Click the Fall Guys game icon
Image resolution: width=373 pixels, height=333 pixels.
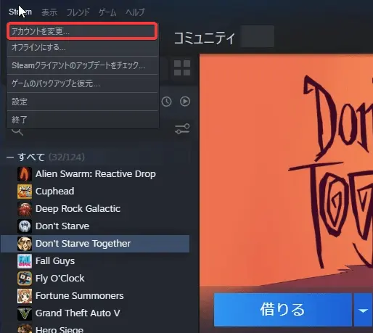[x=25, y=261]
